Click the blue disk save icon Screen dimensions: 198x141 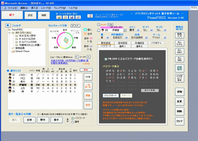point(71,17)
